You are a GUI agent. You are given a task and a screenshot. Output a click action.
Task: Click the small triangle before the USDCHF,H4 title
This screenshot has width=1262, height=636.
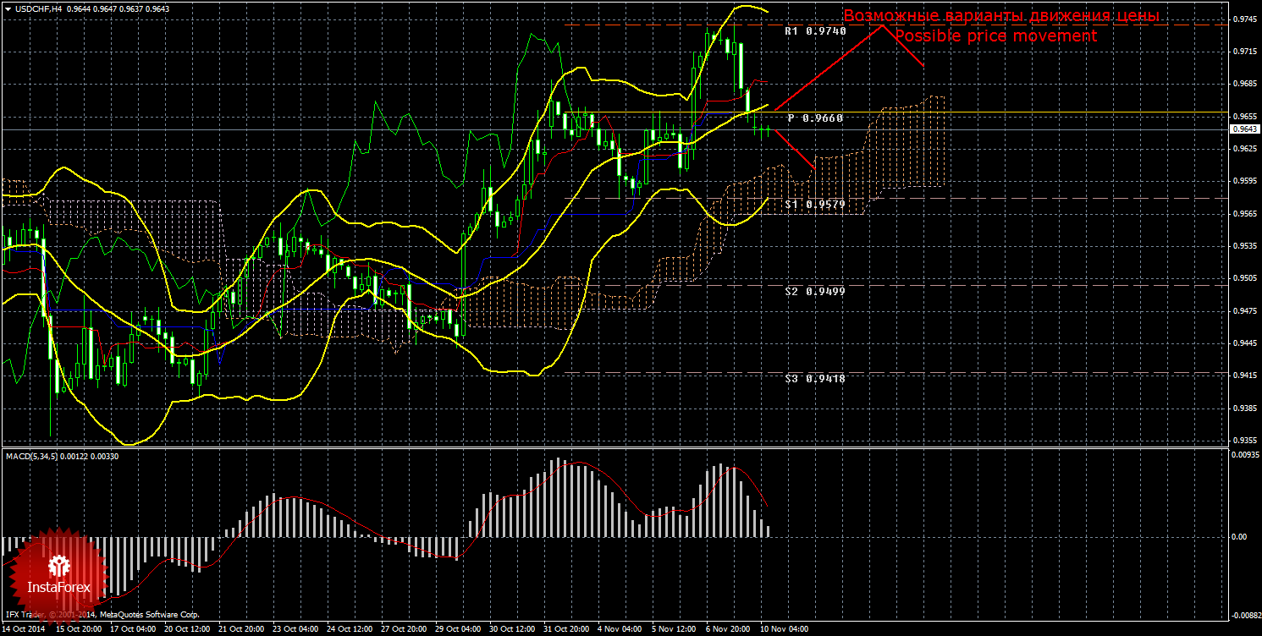click(8, 8)
